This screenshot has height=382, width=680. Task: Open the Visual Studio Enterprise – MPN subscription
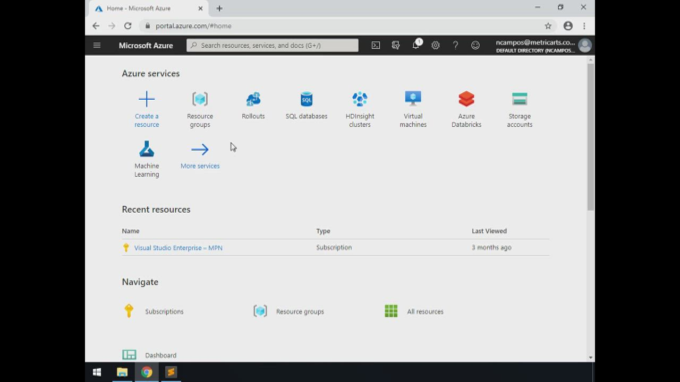[x=178, y=248]
